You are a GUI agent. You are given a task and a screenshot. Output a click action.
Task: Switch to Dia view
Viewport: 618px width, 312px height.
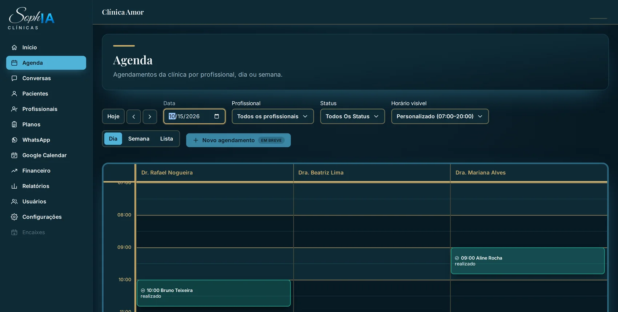pyautogui.click(x=113, y=139)
